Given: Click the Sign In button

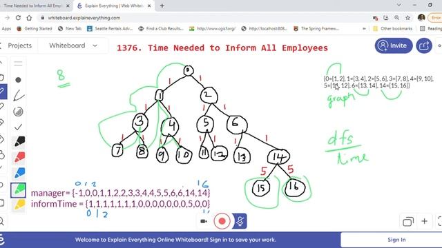Looking at the screenshot, I should tap(396, 240).
